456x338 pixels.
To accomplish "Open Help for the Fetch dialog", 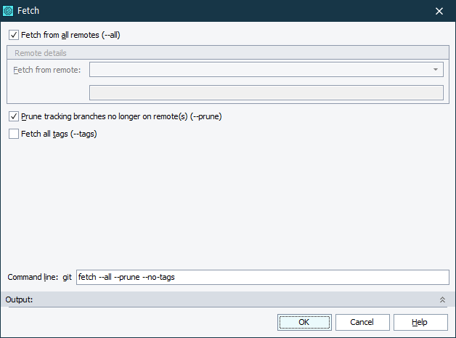I will coord(420,322).
